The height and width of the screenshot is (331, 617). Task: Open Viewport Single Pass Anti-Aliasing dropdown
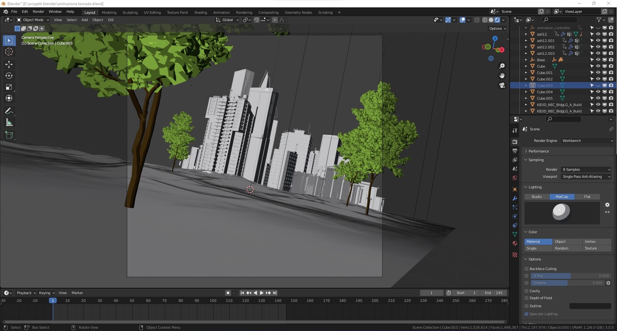coord(586,177)
